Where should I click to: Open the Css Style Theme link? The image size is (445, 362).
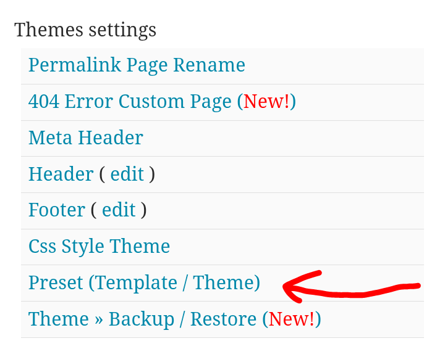click(99, 247)
